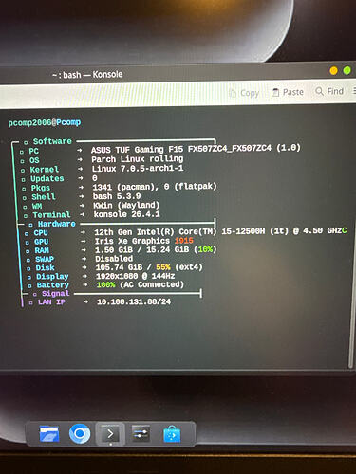Screen dimensions: 356x474
Task: Open System Settings sliders icon in dock
Action: coord(141,433)
